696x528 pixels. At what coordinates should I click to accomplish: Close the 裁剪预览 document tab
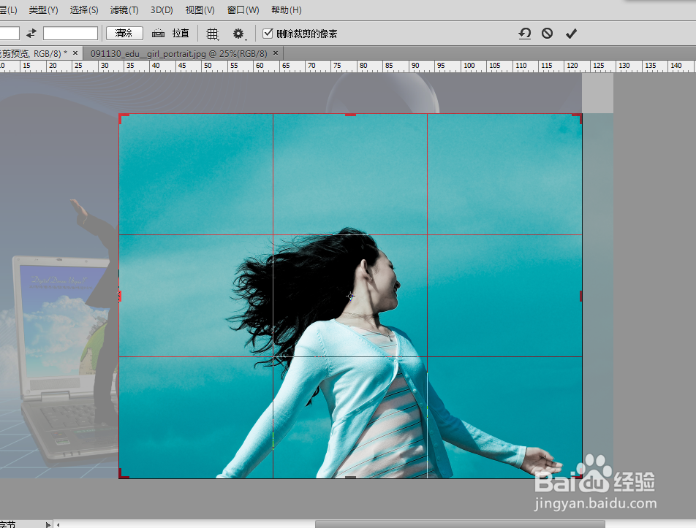point(75,53)
